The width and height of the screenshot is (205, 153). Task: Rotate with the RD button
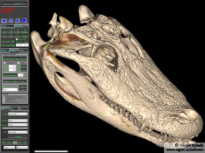tap(13, 41)
